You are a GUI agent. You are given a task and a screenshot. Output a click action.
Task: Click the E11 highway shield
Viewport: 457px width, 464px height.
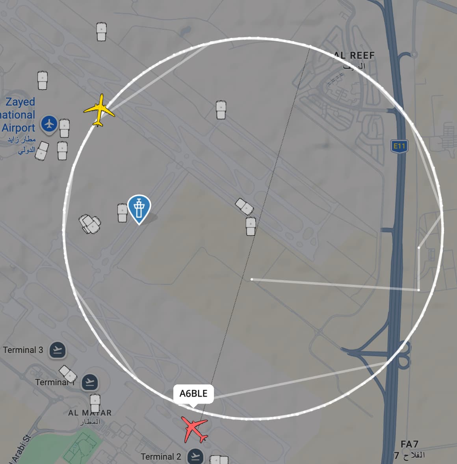tap(399, 146)
